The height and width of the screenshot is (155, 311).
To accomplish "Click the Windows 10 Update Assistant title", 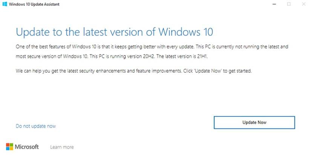I will click(34, 4).
